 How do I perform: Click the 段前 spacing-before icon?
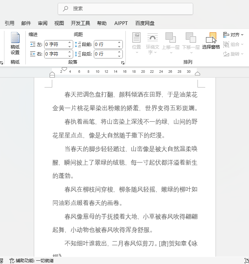78,44
